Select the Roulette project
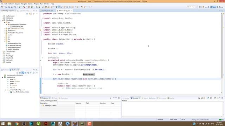This screenshot has width=225, height=126. 8,62
